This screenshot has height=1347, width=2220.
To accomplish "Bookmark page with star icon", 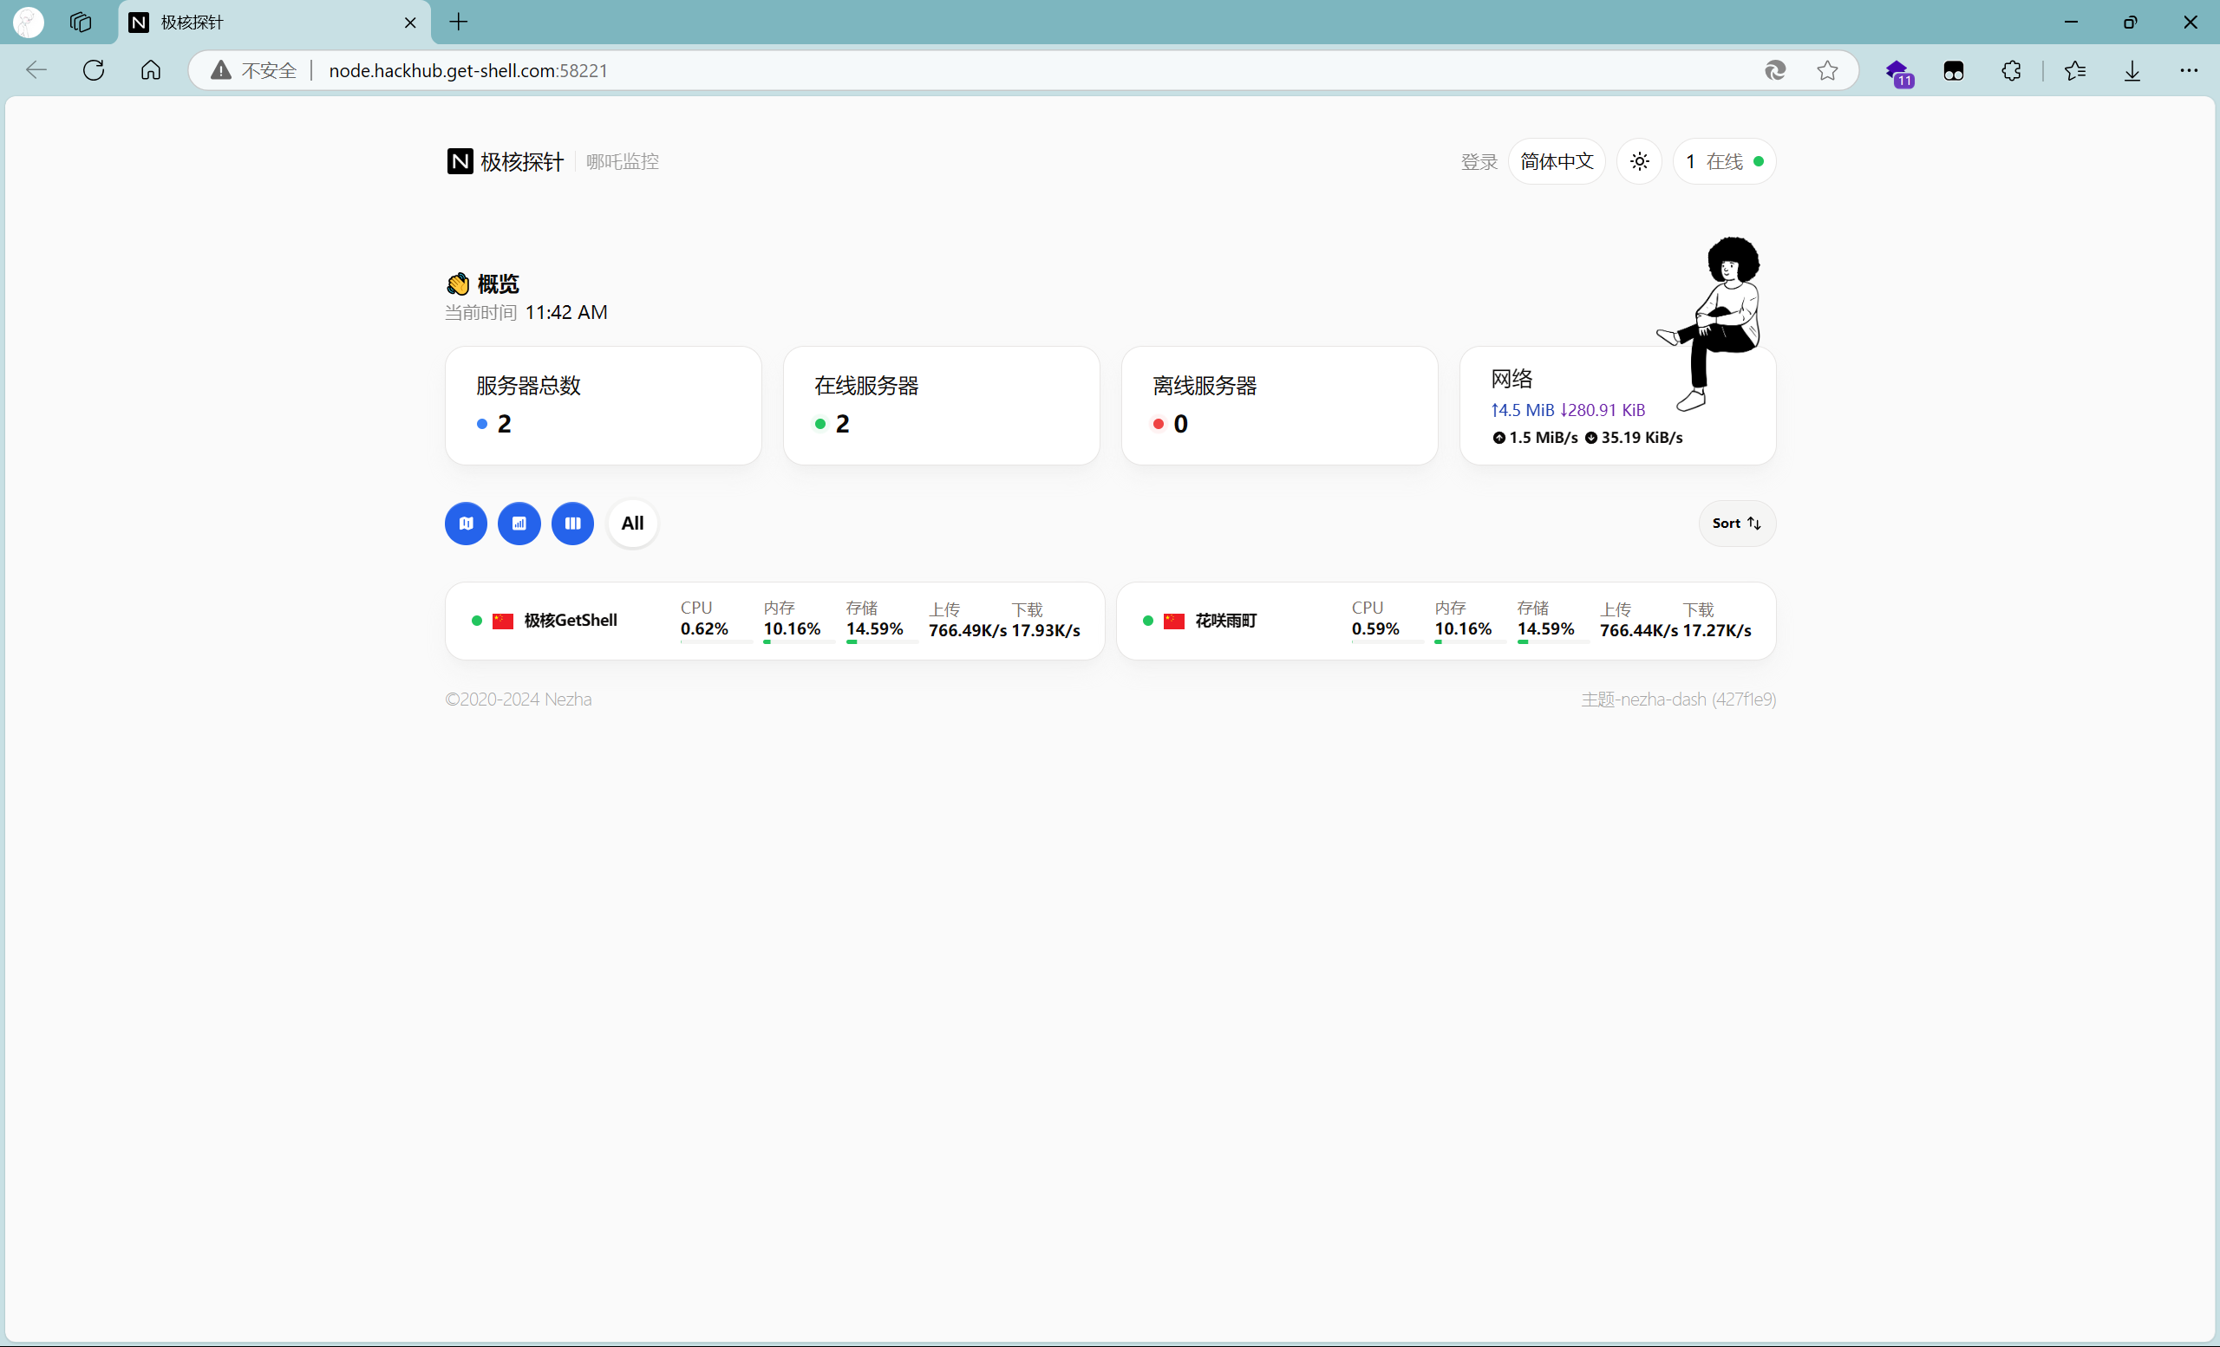I will (x=1826, y=70).
